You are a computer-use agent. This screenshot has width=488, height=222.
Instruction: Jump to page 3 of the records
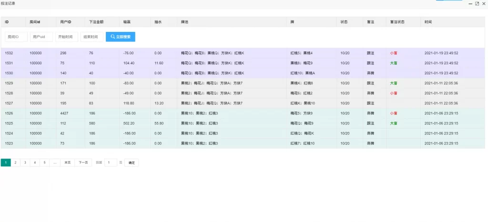pyautogui.click(x=25, y=162)
